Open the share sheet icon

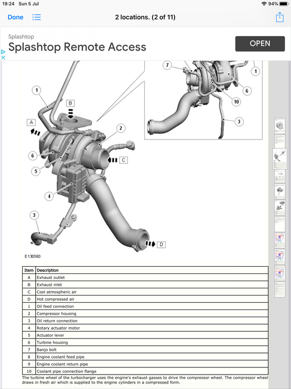click(279, 17)
